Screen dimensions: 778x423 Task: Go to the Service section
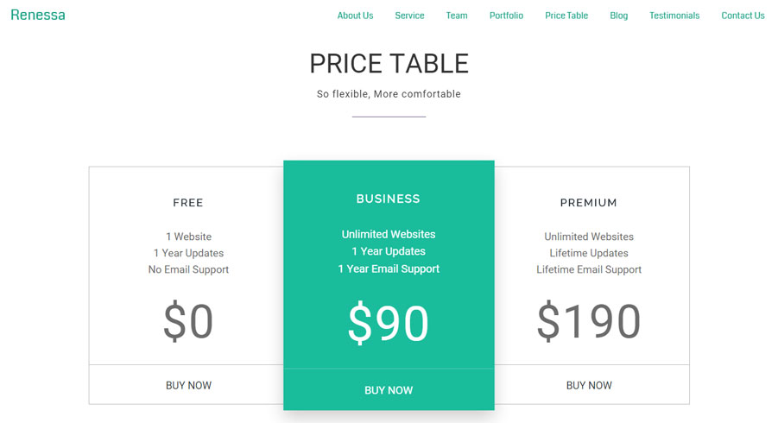(x=409, y=16)
